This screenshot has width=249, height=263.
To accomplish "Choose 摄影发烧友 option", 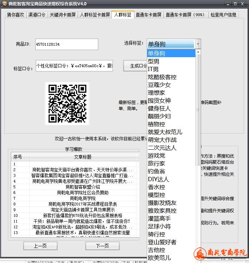I will 171,203.
